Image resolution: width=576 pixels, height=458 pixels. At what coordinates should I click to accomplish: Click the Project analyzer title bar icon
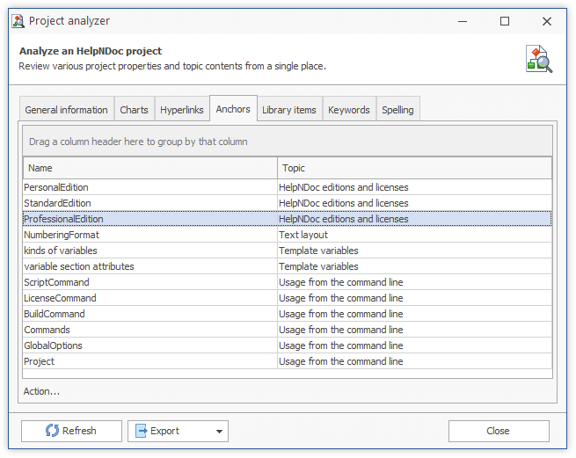(x=18, y=21)
